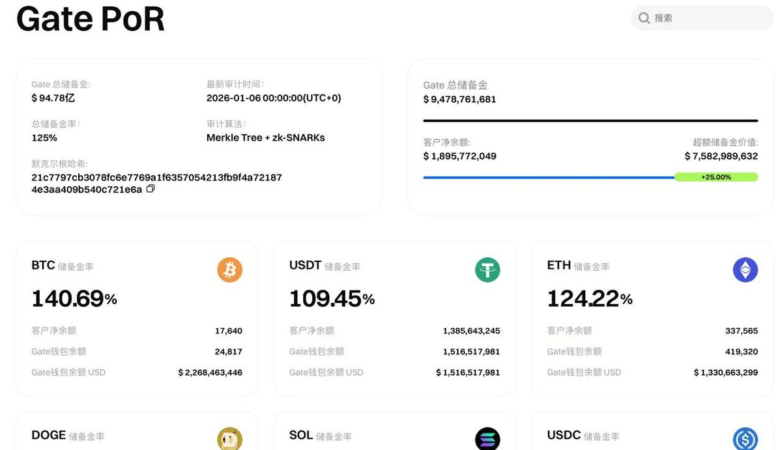Select ETH wallet USD $ 1,330,663,299
Image resolution: width=782 pixels, height=450 pixels.
[x=726, y=373]
